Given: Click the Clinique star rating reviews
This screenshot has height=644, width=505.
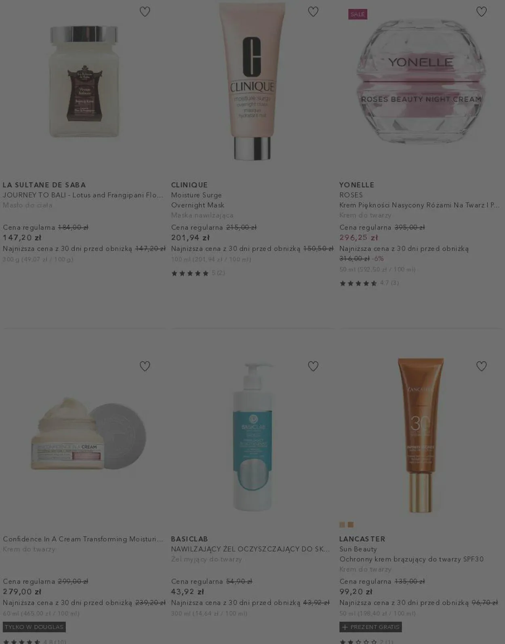Looking at the screenshot, I should pyautogui.click(x=198, y=273).
